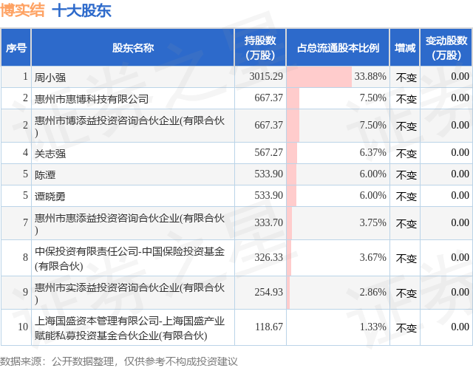Screen dimensions: 473x368
Task: Click 上海国盛资本管理有限公司 shareholder name
Action: pos(129,328)
